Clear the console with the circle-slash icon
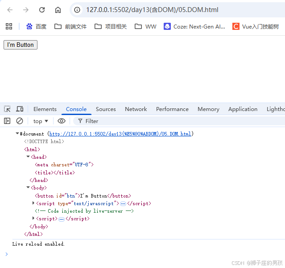Viewport: 285px width, 268px height. coord(20,121)
